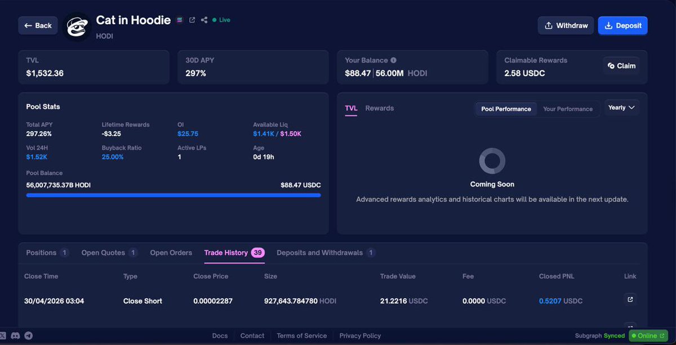Click the info icon beside Your Balance

pyautogui.click(x=394, y=60)
